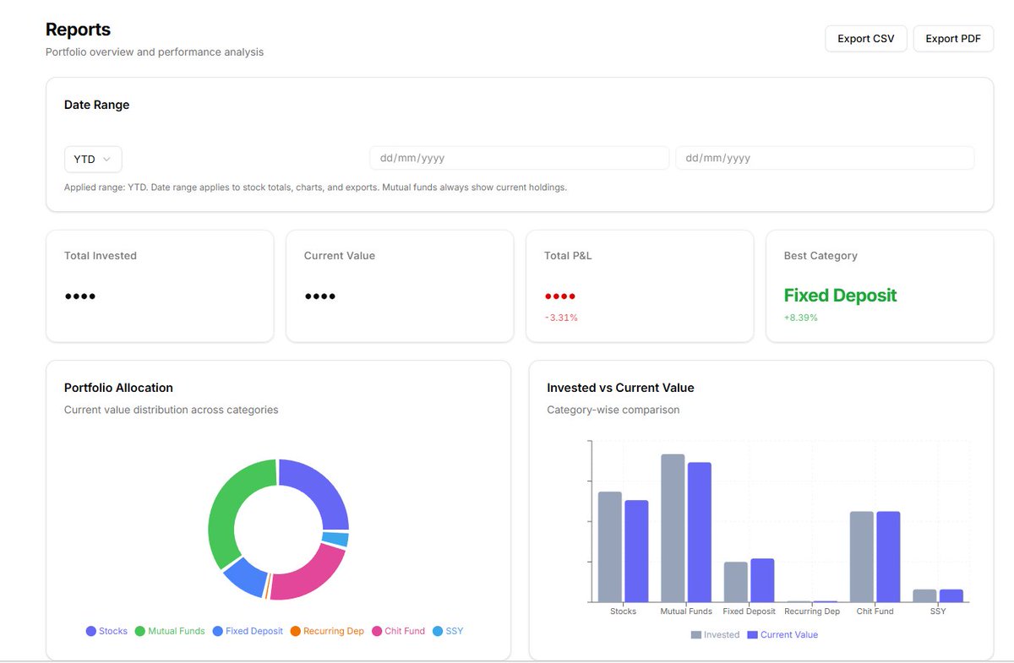1014x663 pixels.
Task: Toggle Recurring Dep in the donut legend
Action: [x=327, y=631]
